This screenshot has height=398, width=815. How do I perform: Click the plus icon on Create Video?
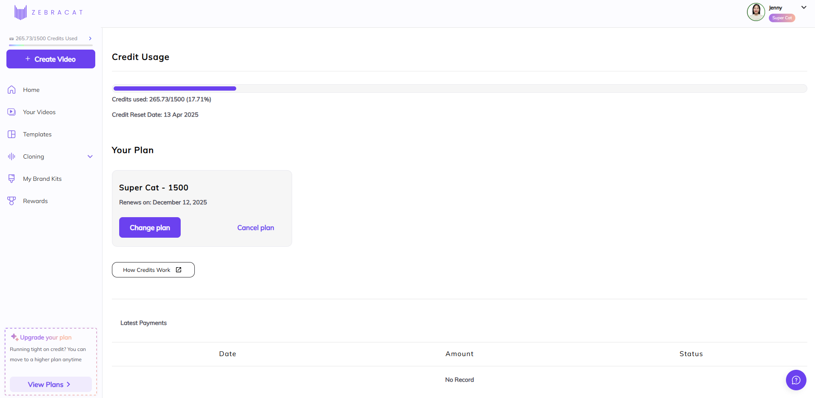28,59
